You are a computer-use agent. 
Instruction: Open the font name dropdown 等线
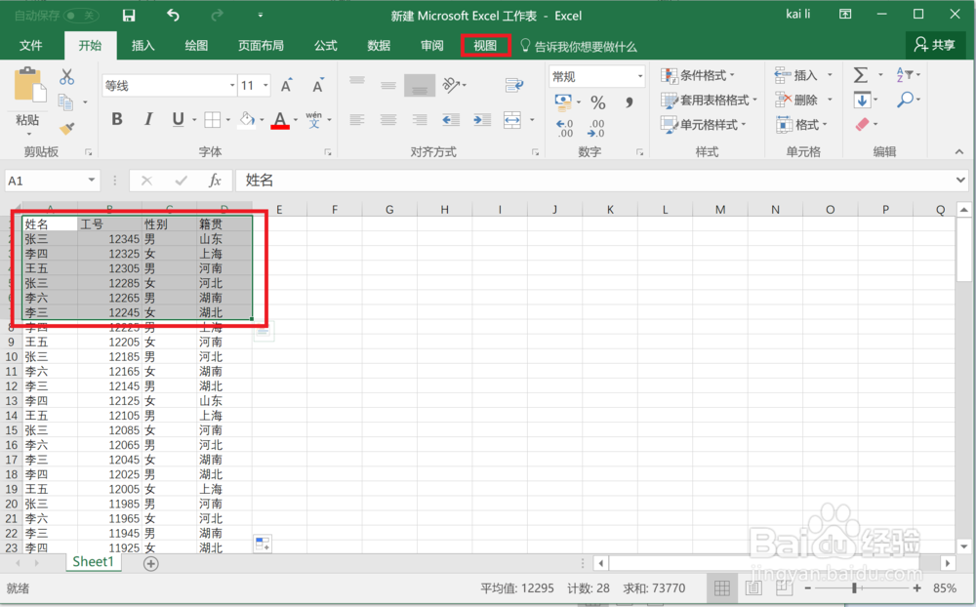pyautogui.click(x=232, y=85)
